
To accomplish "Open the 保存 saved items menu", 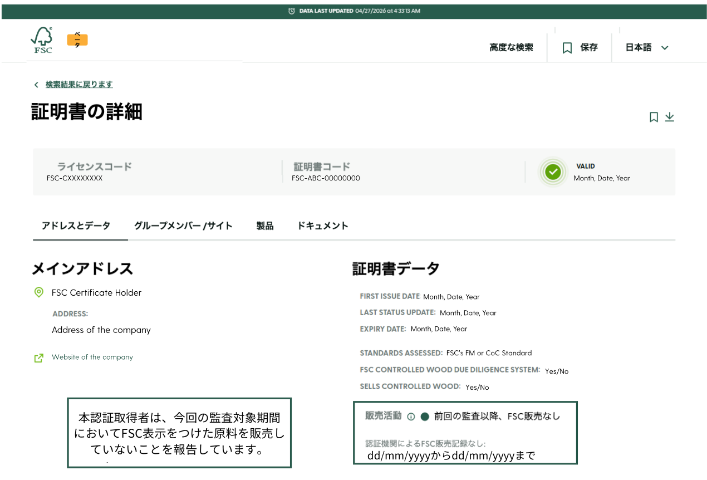I will (580, 48).
